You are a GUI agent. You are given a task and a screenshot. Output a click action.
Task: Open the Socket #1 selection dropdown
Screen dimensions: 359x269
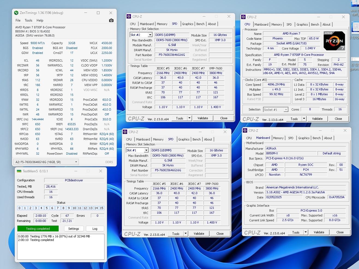[276, 109]
